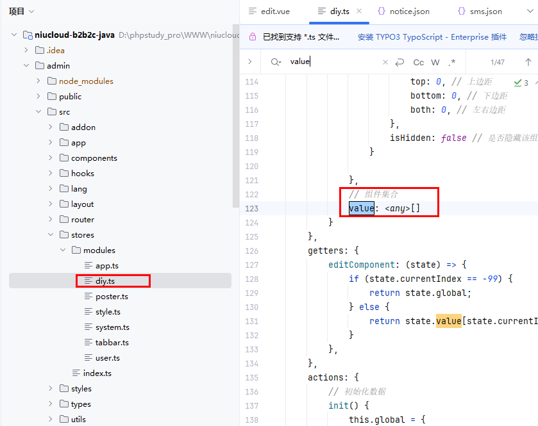Viewport: 538px width, 426px height.
Task: Click install TYPO3 TypoScript plugin link
Action: (432, 37)
